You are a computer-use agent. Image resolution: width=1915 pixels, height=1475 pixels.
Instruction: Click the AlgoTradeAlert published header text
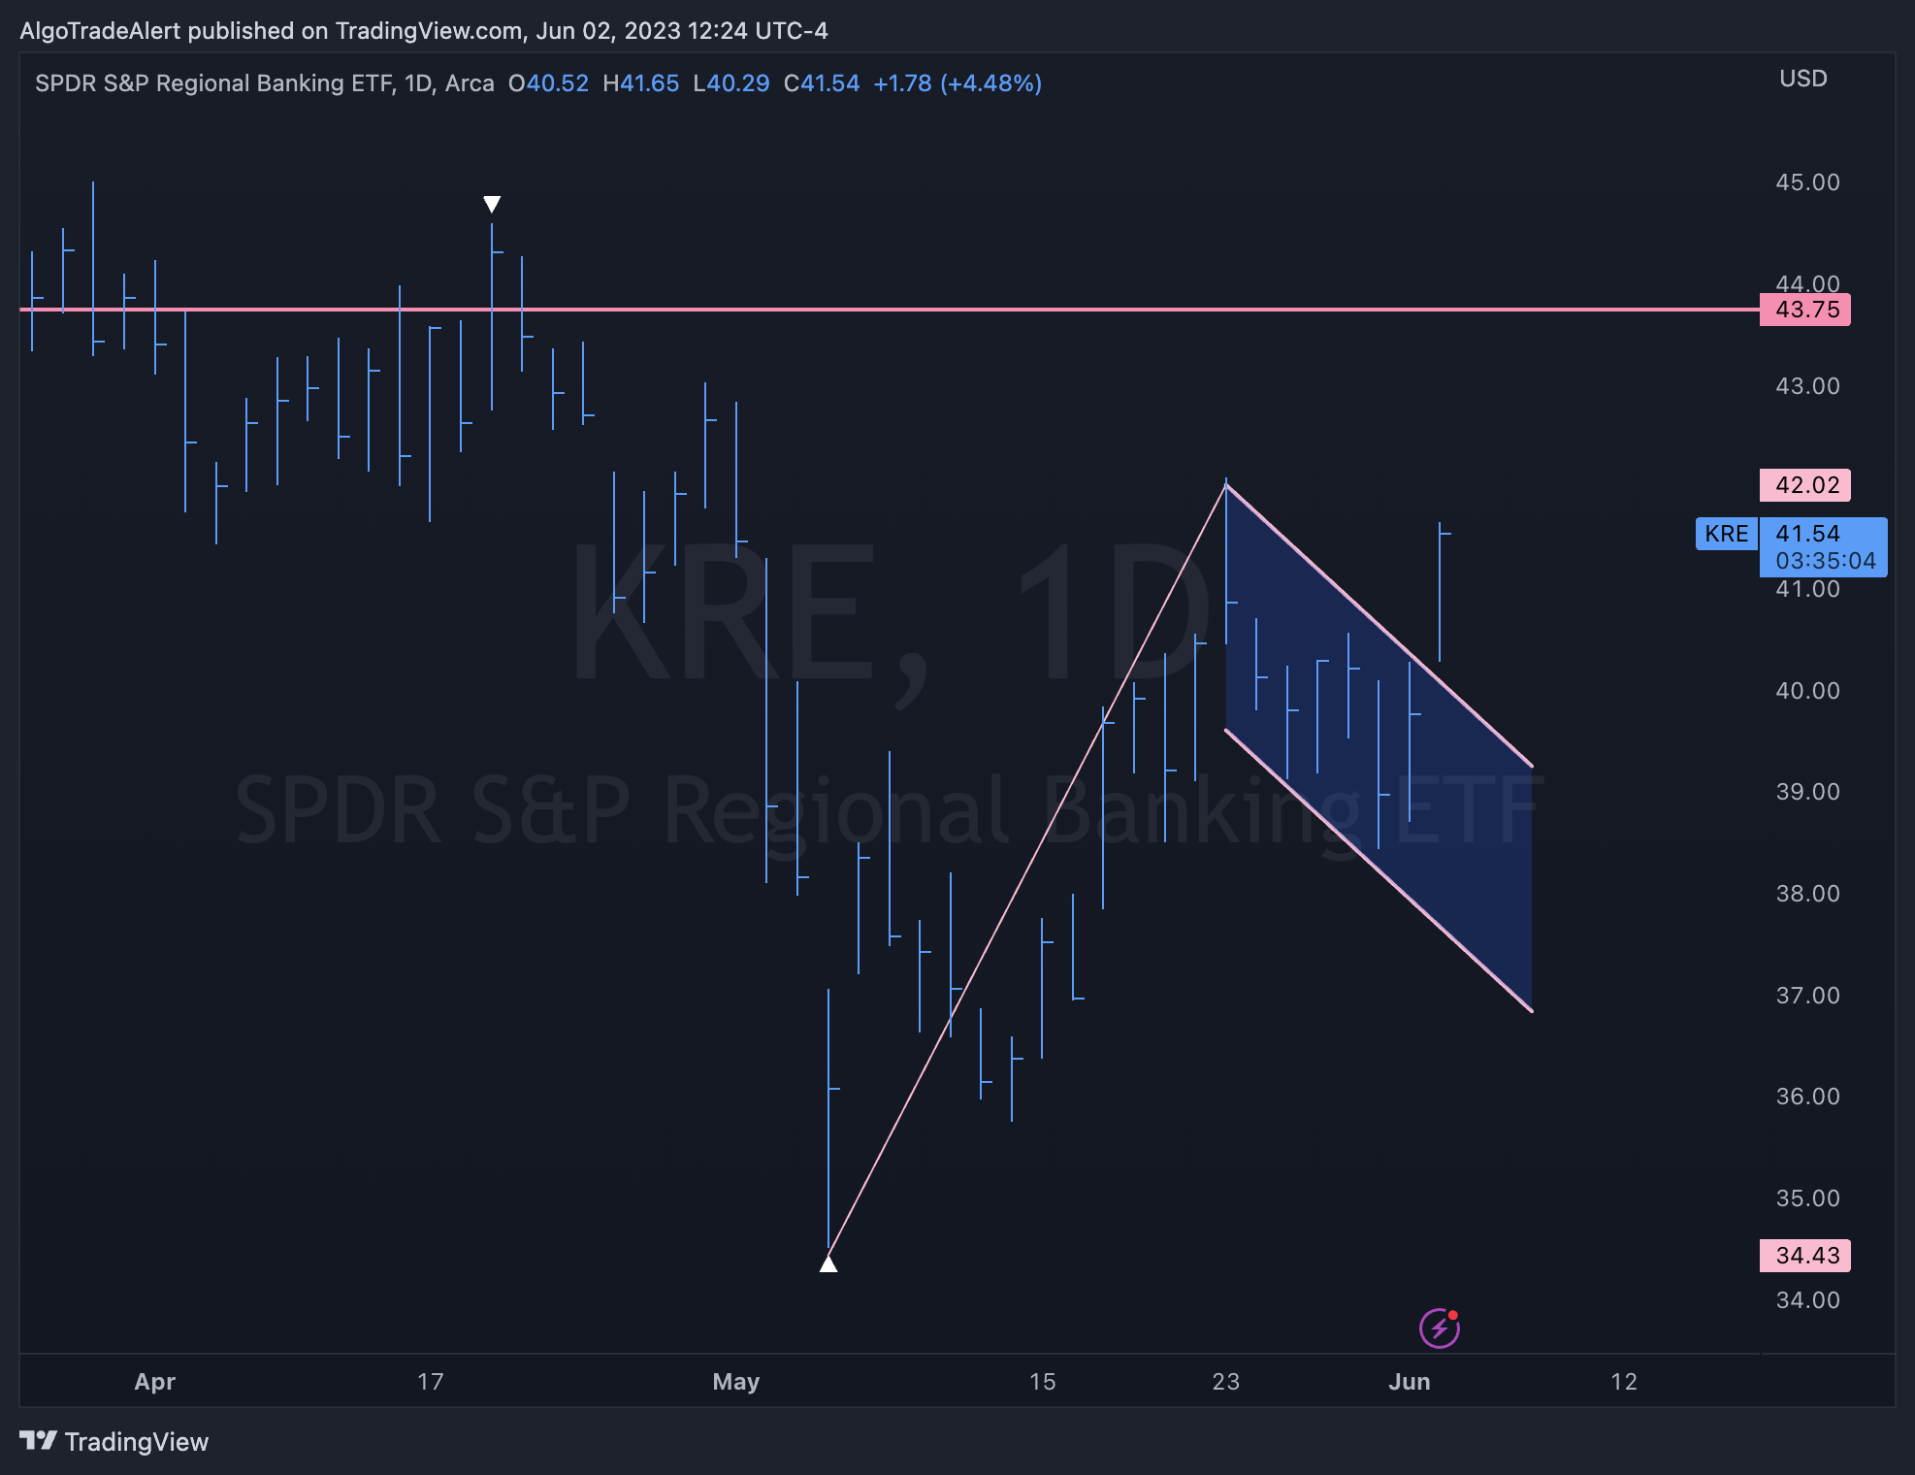point(424,31)
